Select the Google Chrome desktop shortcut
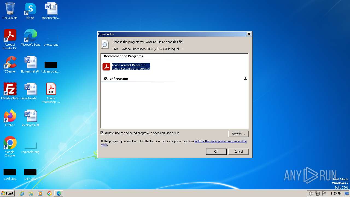 (10, 146)
